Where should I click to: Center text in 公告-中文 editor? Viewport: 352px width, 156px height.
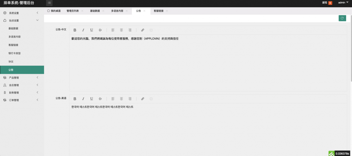pos(121,30)
